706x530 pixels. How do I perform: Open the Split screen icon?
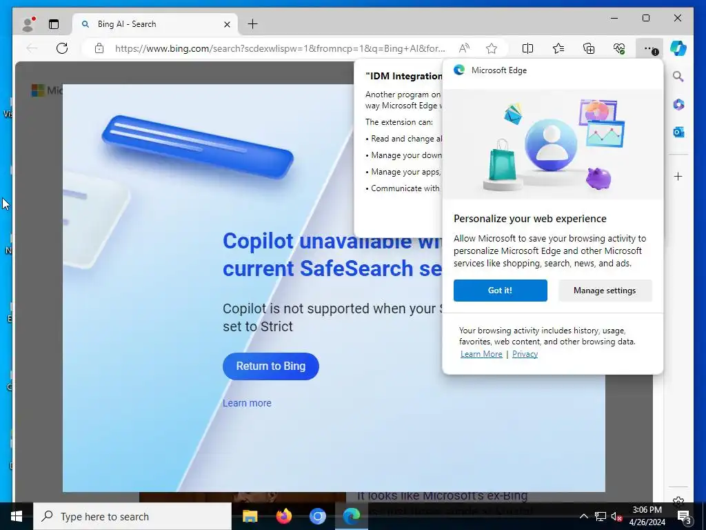tap(527, 48)
